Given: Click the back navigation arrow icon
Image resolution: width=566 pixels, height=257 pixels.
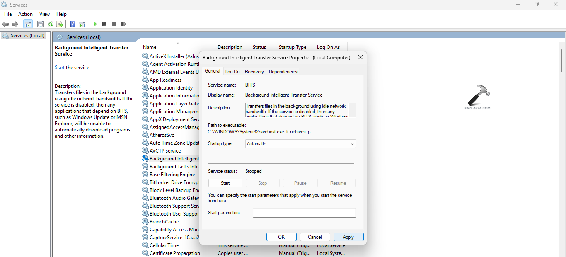Looking at the screenshot, I should (x=5, y=24).
